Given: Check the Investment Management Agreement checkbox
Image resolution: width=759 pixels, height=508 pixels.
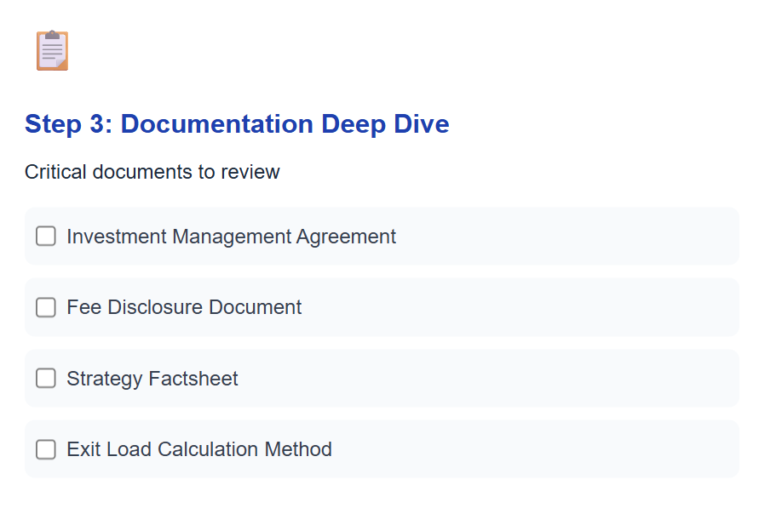Looking at the screenshot, I should pos(45,236).
